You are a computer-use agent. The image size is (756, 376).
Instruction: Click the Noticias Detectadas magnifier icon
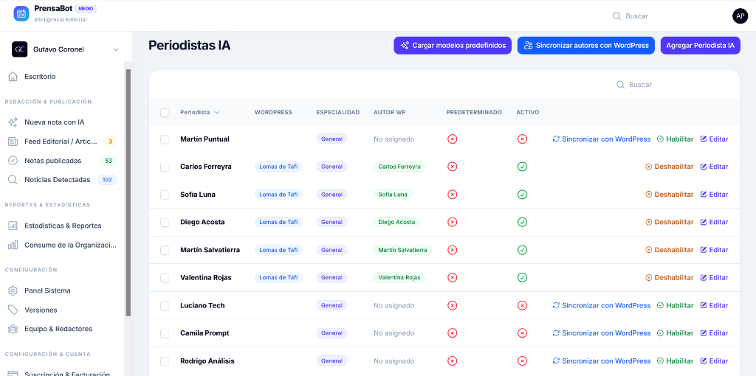click(x=13, y=180)
